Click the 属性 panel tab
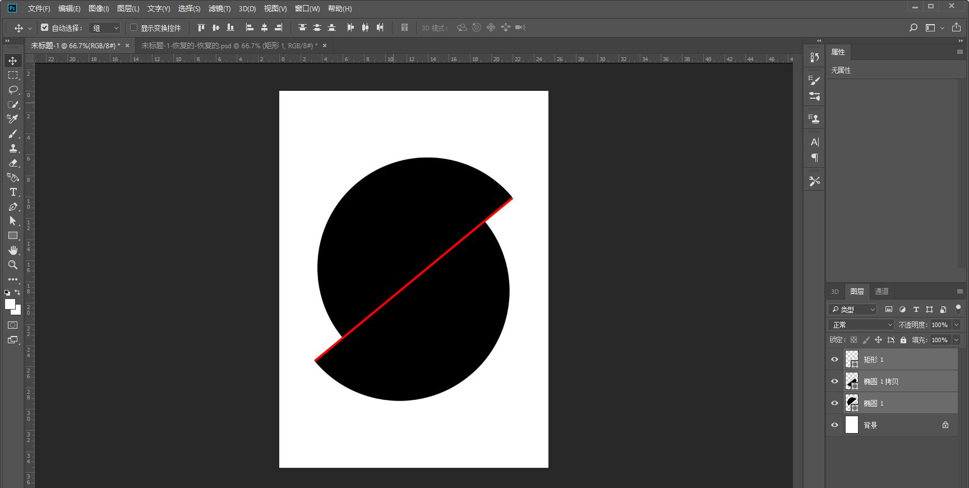This screenshot has height=488, width=969. [838, 52]
